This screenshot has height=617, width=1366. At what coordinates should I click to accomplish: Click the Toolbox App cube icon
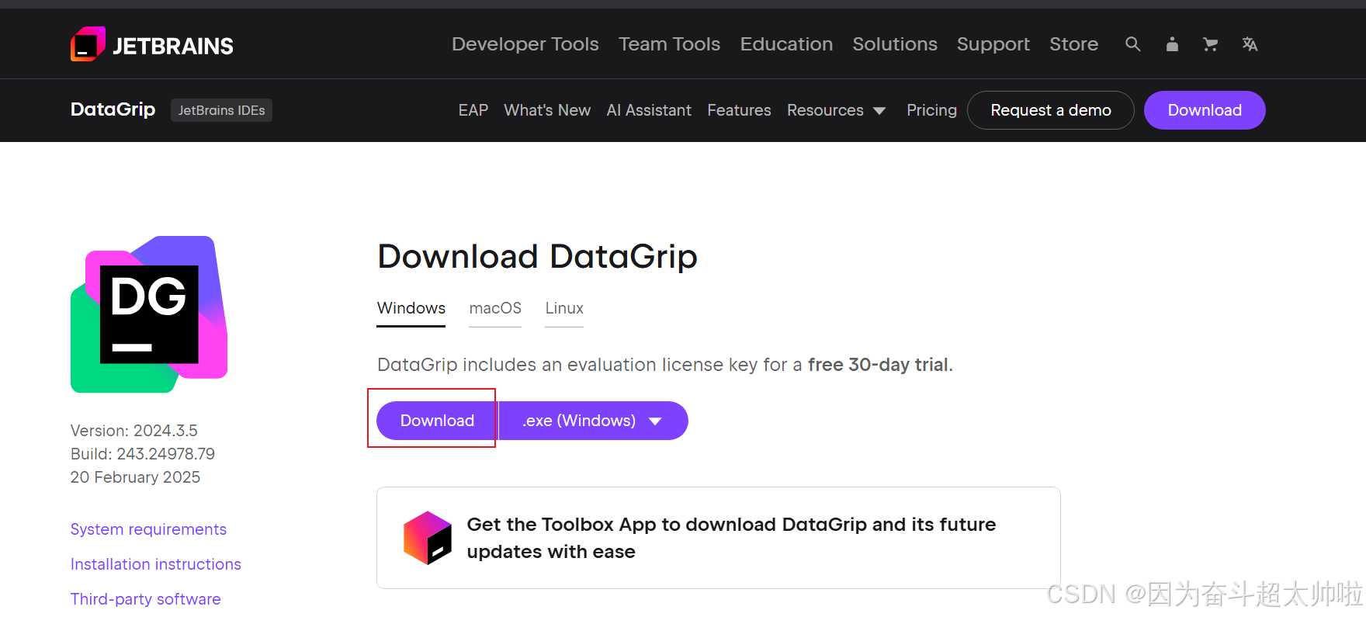pyautogui.click(x=428, y=538)
